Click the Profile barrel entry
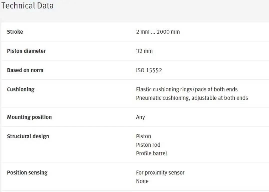This screenshot has height=192, width=269. coord(151,153)
